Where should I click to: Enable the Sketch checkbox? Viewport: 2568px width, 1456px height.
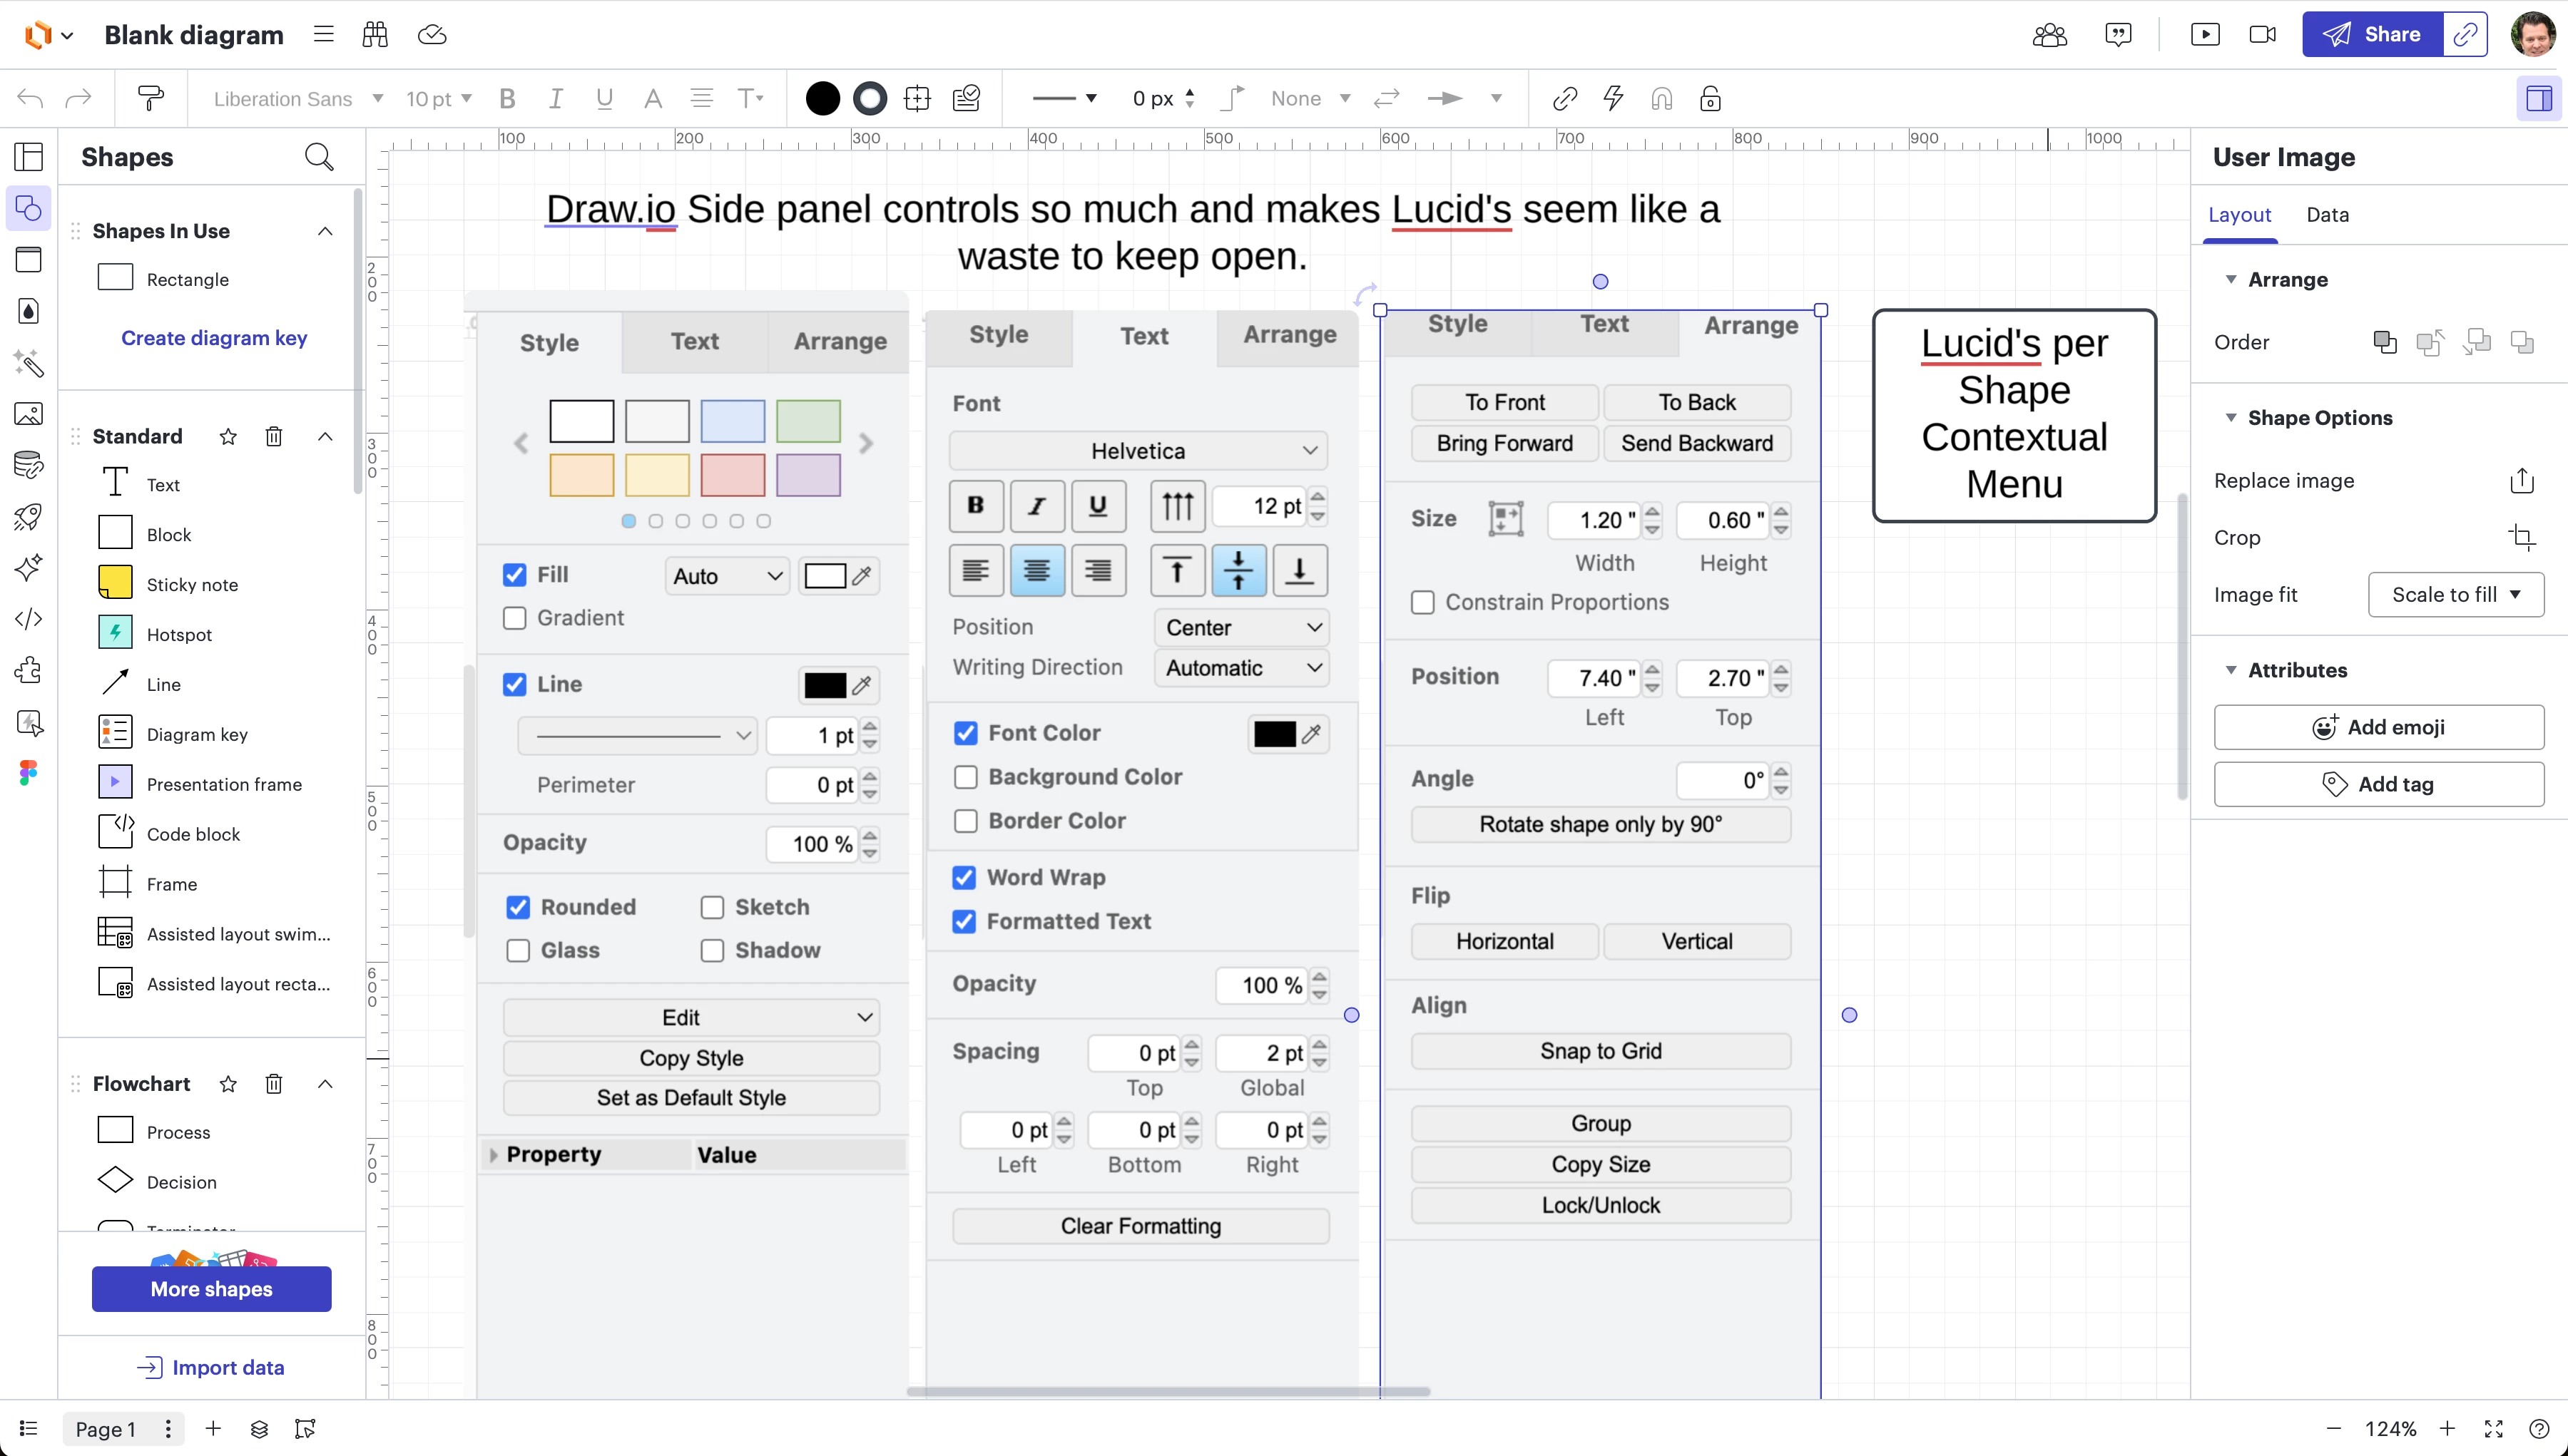click(x=713, y=906)
